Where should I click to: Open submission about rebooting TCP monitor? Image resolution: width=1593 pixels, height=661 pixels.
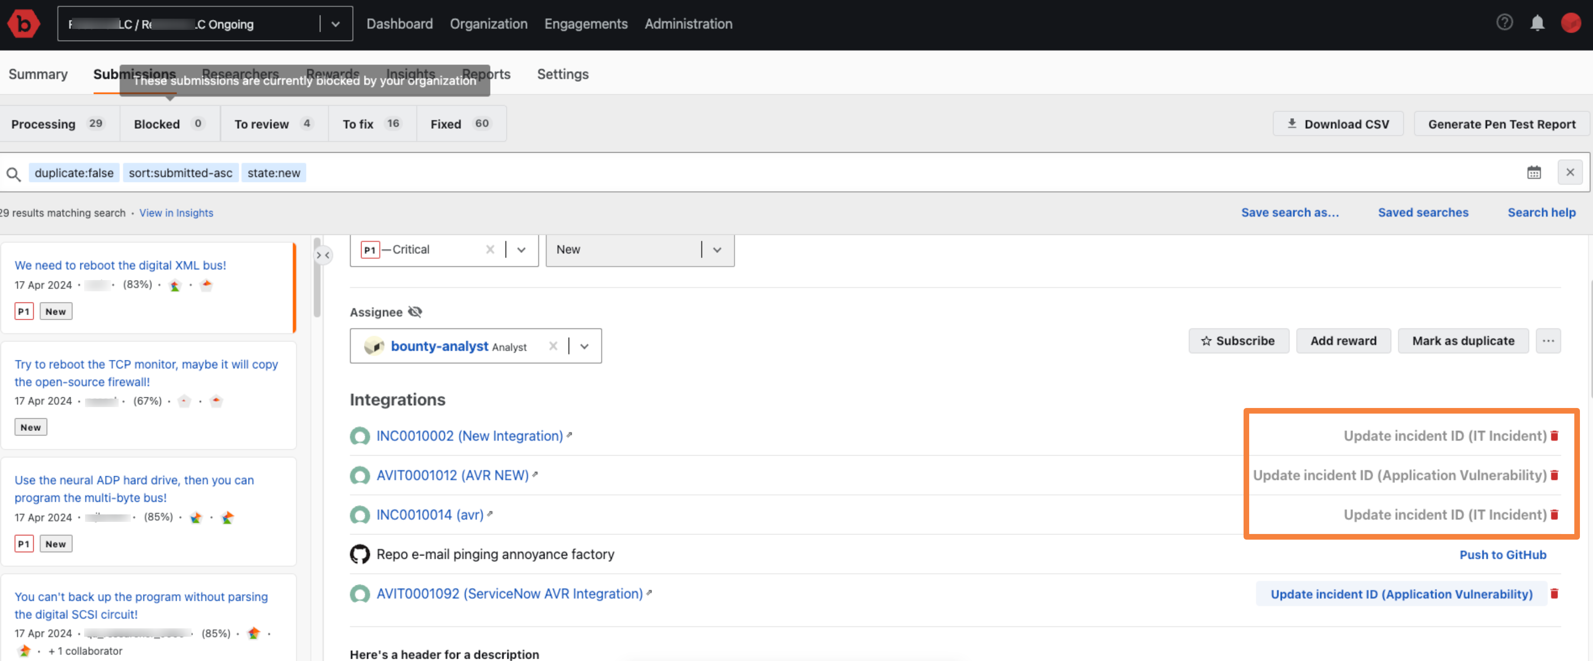pyautogui.click(x=146, y=373)
